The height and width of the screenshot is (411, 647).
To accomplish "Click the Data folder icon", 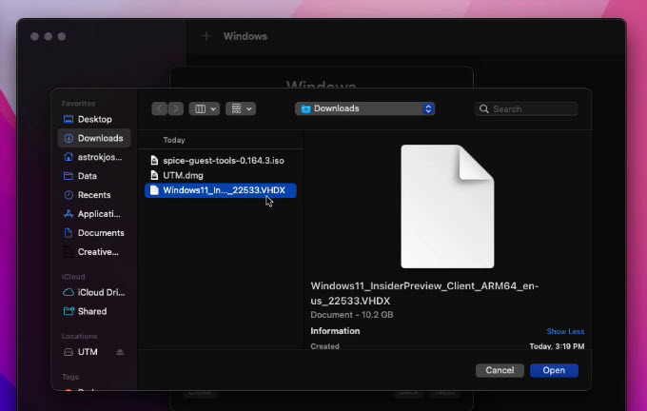I will 69,176.
